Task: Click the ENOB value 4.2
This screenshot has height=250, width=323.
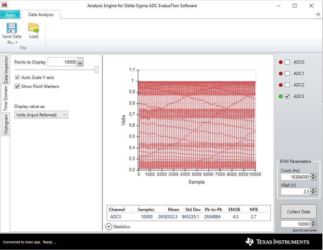Action: click(x=236, y=217)
